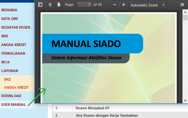Click the vertical scrollbar thumb of viewer

pyautogui.click(x=185, y=18)
